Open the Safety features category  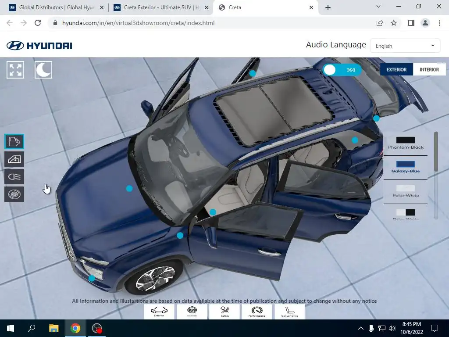225,312
